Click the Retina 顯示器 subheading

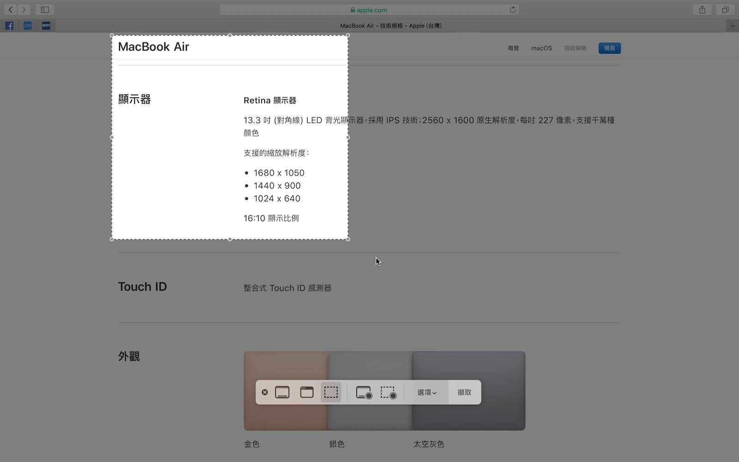click(270, 100)
